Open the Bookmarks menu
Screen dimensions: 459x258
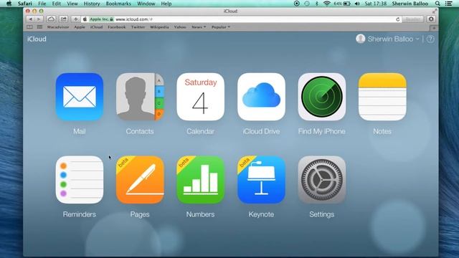pyautogui.click(x=118, y=4)
